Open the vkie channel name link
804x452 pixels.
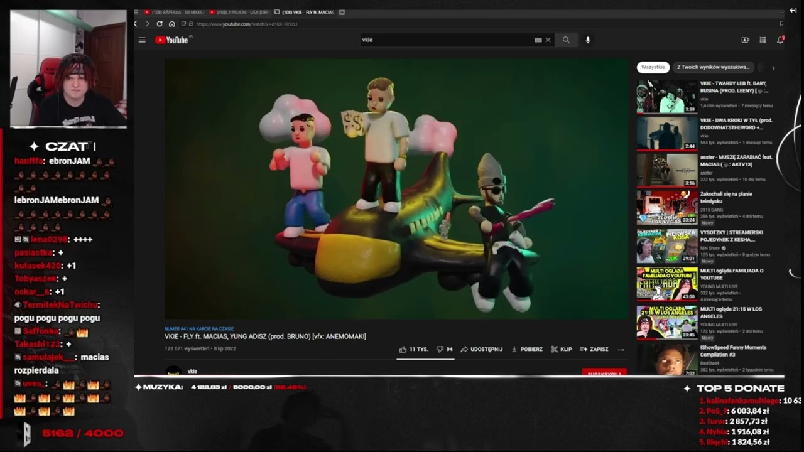[x=192, y=371]
